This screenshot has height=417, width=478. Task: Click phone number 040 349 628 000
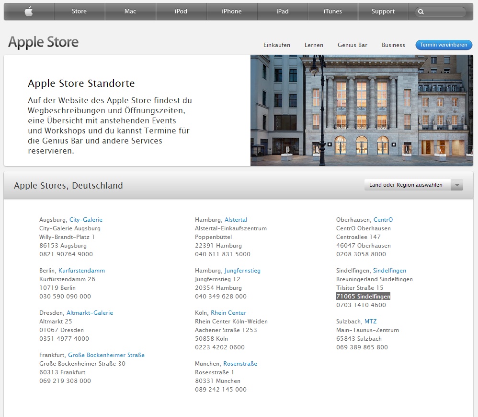click(221, 297)
